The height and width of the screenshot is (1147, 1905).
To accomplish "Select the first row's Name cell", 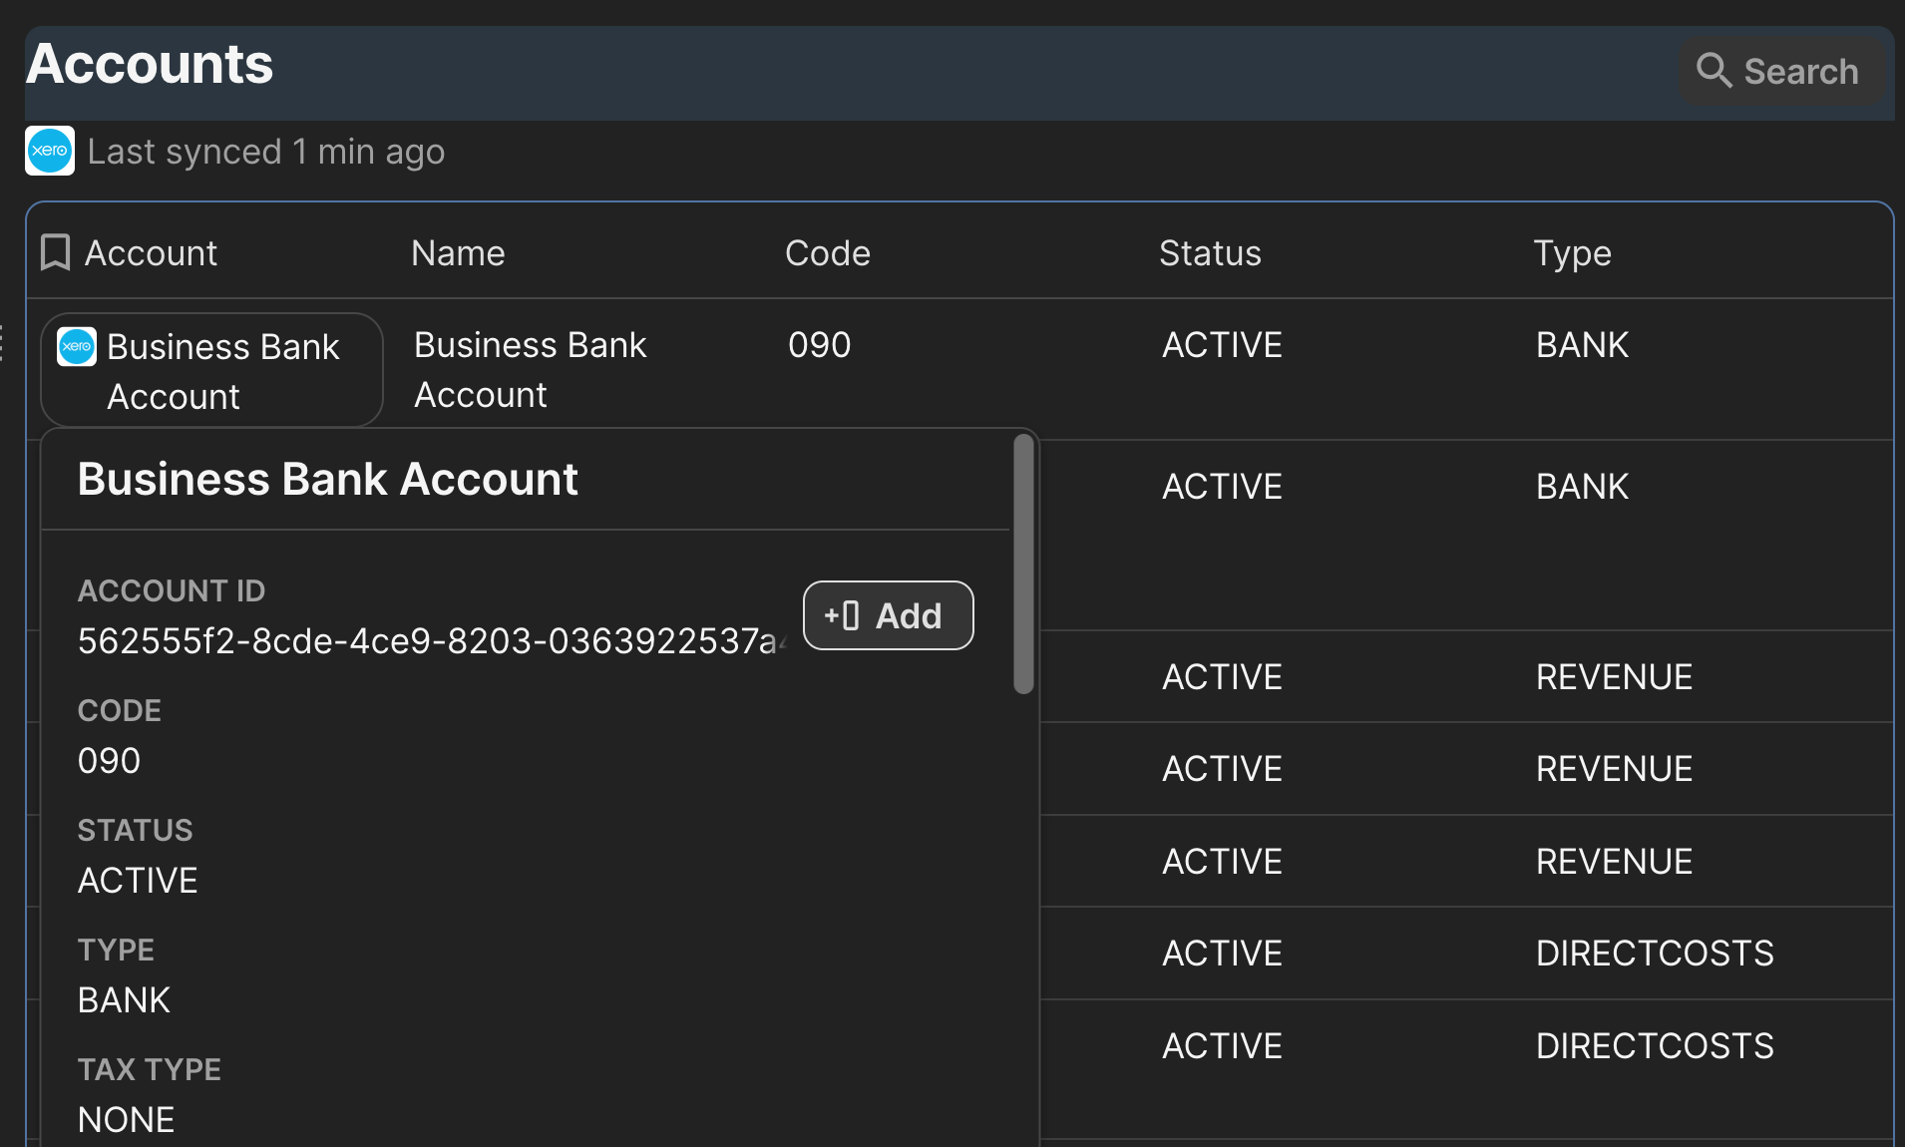I will click(x=530, y=370).
